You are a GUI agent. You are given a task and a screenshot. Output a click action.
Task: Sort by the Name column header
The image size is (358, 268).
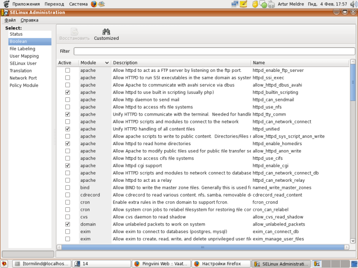pyautogui.click(x=300, y=63)
